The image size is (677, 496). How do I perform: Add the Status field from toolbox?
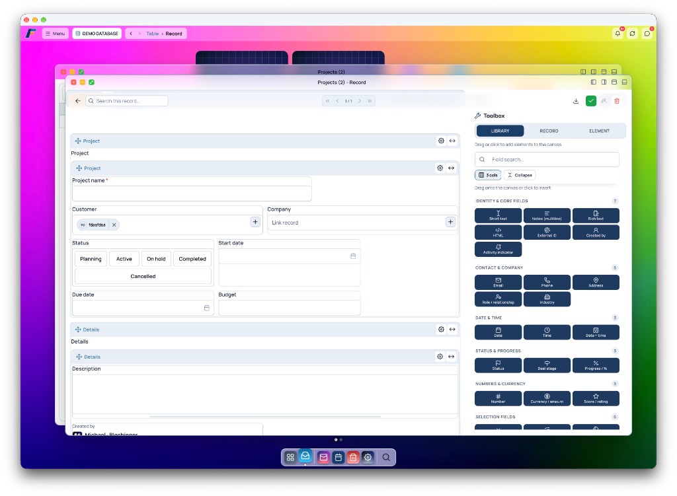[x=498, y=365]
